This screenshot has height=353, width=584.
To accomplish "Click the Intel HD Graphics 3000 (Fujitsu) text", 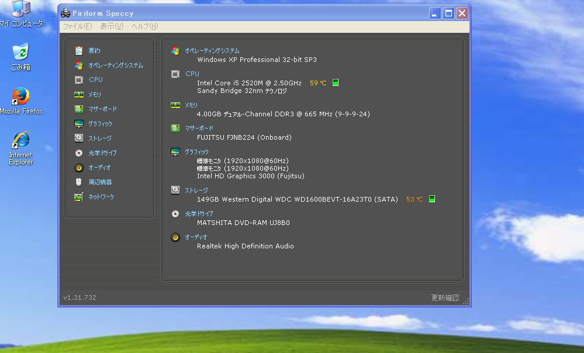I will (x=251, y=176).
